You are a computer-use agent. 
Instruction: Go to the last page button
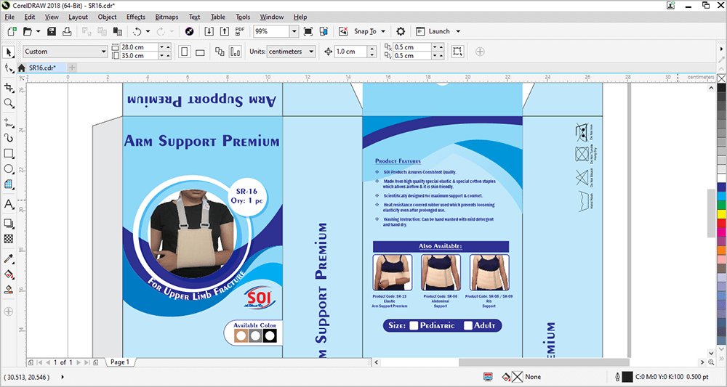[x=87, y=362]
